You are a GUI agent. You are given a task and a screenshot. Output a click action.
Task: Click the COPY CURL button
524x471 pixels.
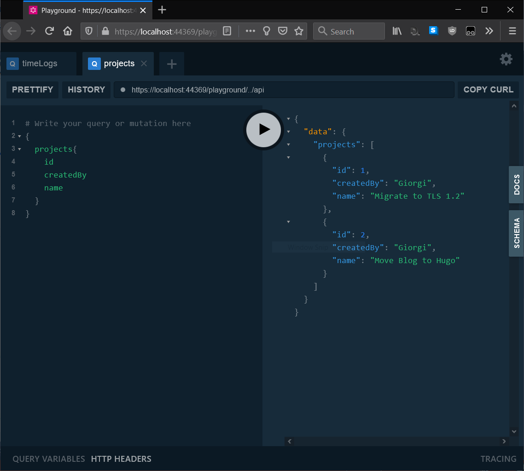(488, 90)
